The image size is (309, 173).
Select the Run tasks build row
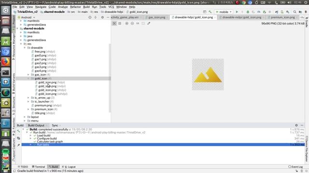[x=163, y=145]
